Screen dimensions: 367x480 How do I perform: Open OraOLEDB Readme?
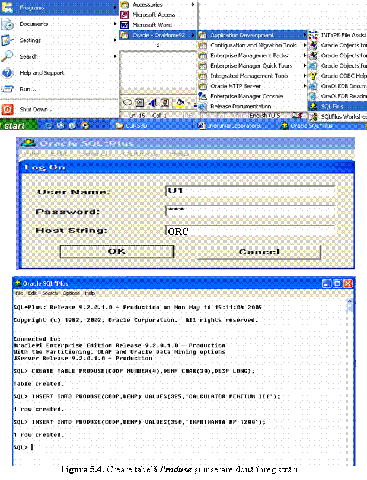(x=337, y=96)
